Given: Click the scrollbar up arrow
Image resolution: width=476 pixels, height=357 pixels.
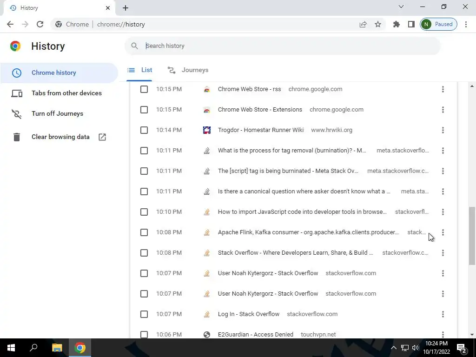Looking at the screenshot, I should (x=472, y=86).
